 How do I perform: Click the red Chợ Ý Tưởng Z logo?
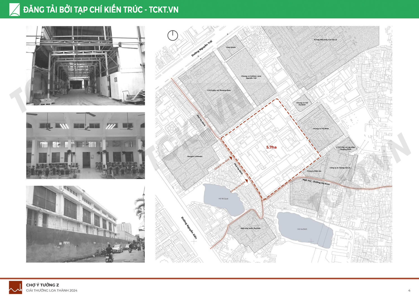tap(15, 287)
